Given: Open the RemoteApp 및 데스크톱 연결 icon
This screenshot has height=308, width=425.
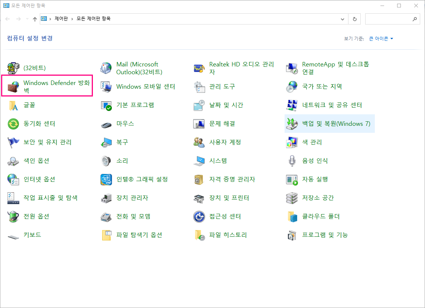Looking at the screenshot, I should [292, 68].
